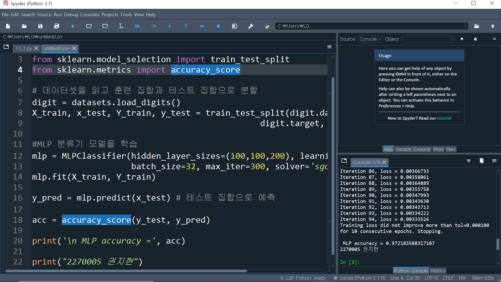Start debugging the file

click(x=137, y=26)
